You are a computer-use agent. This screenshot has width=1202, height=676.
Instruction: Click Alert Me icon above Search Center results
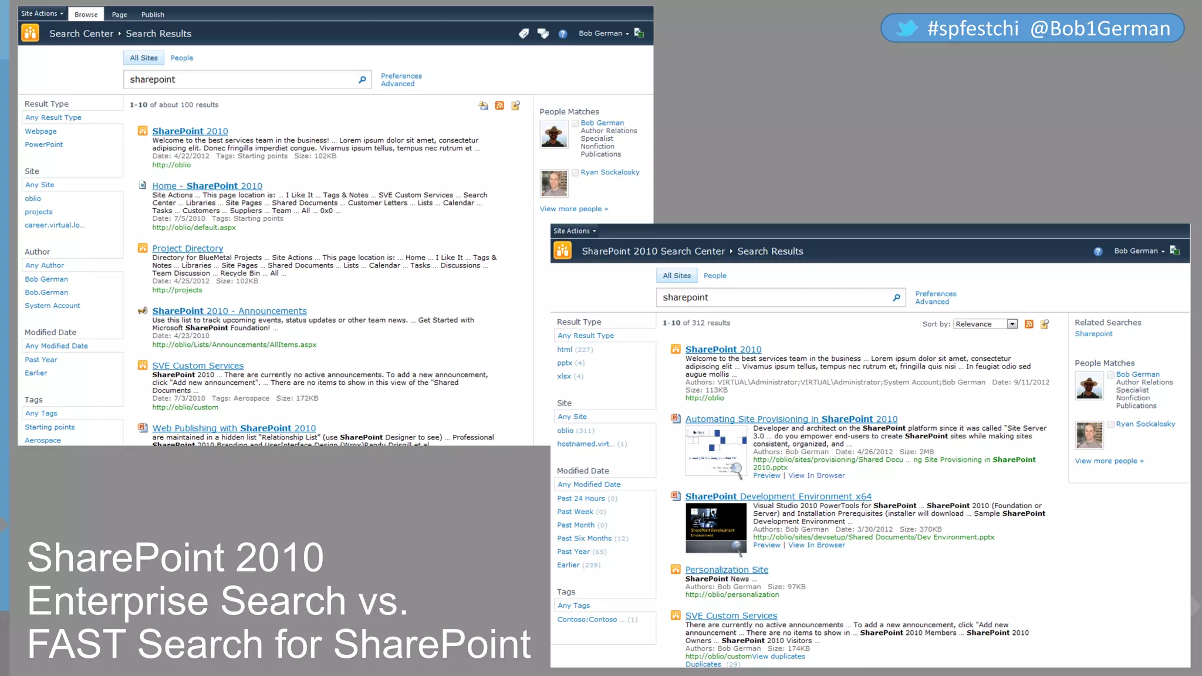483,105
